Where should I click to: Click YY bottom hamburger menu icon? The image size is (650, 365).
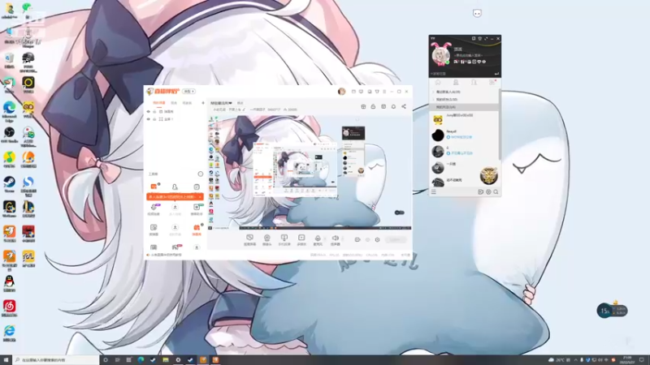click(434, 192)
